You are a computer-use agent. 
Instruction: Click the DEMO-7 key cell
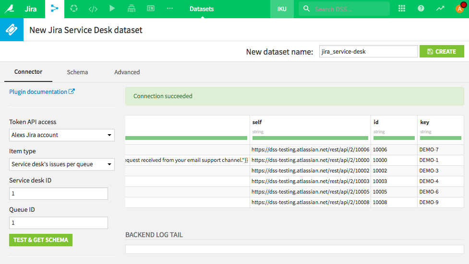[x=441, y=149]
